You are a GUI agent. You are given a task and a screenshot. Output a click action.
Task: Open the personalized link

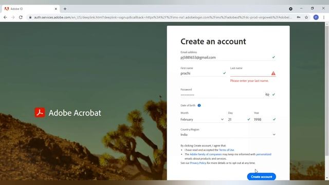[264, 154]
